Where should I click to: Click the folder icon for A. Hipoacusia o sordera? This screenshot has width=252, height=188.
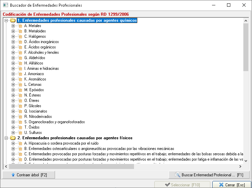coord(20,143)
